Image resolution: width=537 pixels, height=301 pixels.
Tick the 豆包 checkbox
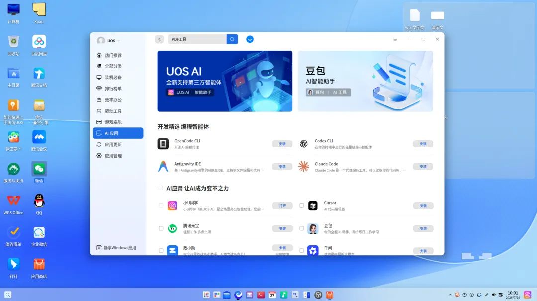tap(301, 228)
